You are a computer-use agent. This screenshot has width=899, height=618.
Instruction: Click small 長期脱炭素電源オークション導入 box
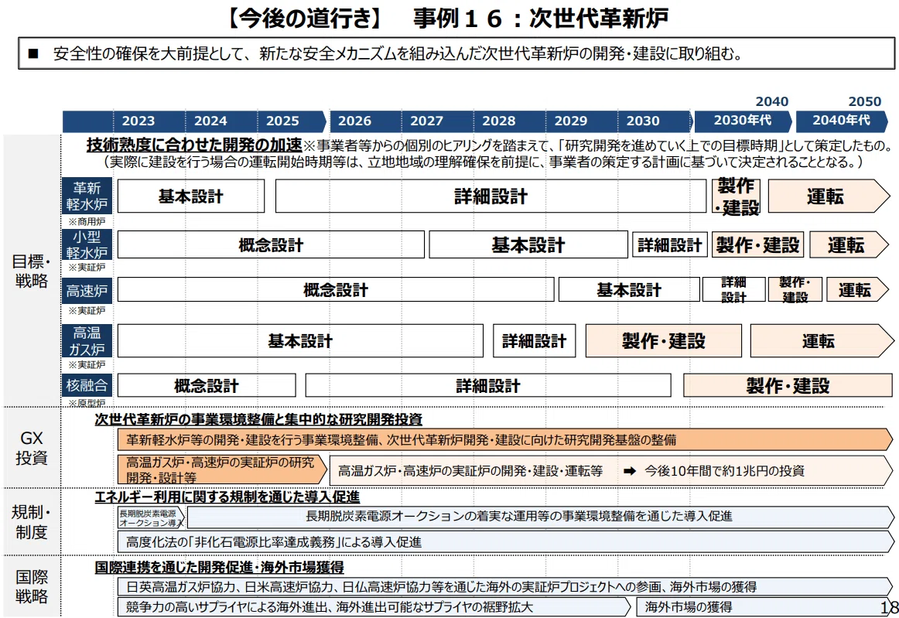tap(152, 517)
